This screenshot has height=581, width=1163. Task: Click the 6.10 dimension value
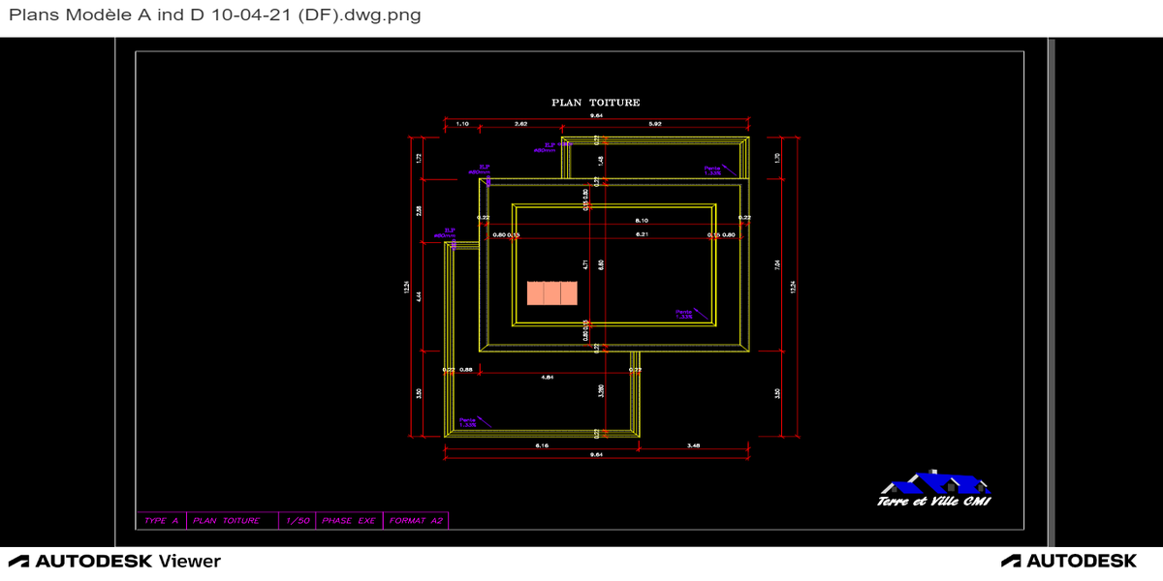pyautogui.click(x=642, y=220)
